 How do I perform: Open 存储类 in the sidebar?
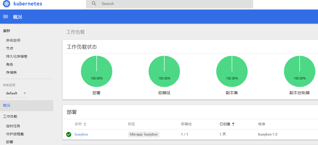[11, 72]
